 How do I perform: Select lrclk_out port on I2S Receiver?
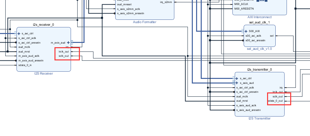[64, 51]
